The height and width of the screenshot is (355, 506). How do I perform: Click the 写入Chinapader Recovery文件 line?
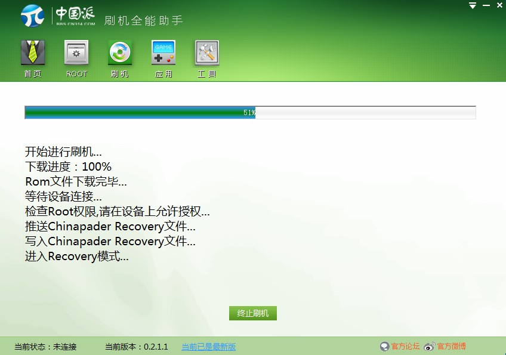point(110,242)
